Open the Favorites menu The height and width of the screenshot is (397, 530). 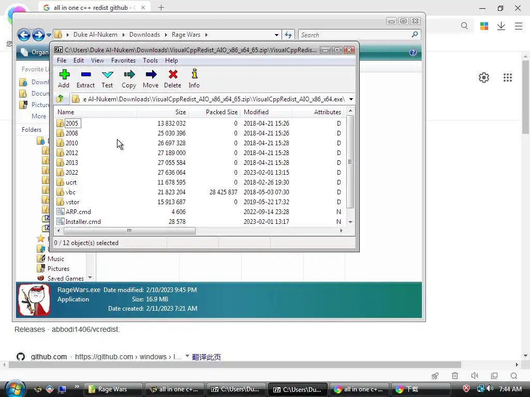123,60
